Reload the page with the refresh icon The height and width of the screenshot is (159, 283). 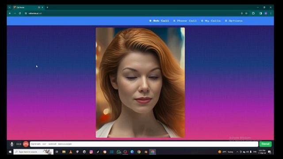coord(20,13)
